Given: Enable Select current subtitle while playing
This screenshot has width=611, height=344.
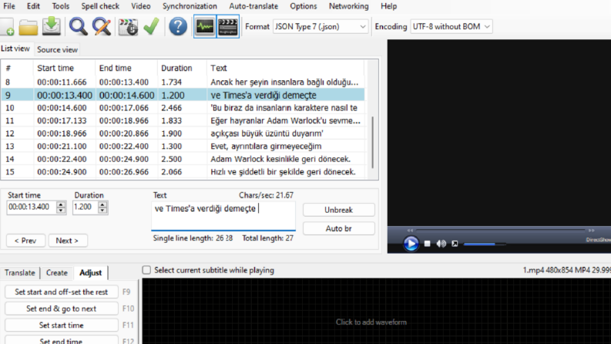Looking at the screenshot, I should pyautogui.click(x=146, y=270).
